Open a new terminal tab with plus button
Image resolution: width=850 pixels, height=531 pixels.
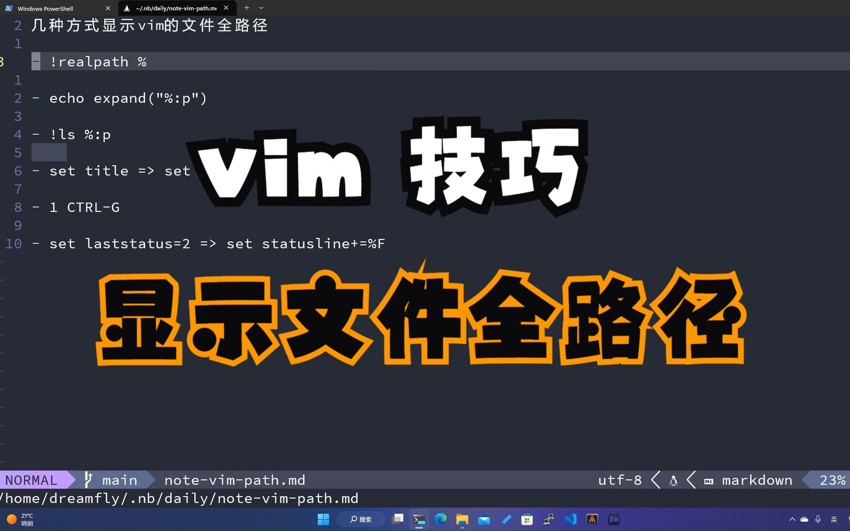pos(246,8)
